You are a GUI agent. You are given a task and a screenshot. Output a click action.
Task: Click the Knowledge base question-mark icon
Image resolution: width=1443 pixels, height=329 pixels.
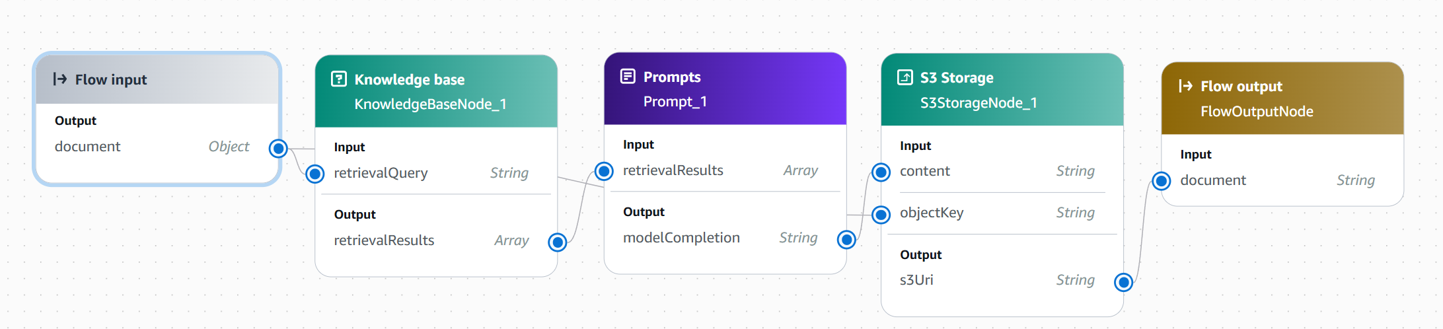338,79
